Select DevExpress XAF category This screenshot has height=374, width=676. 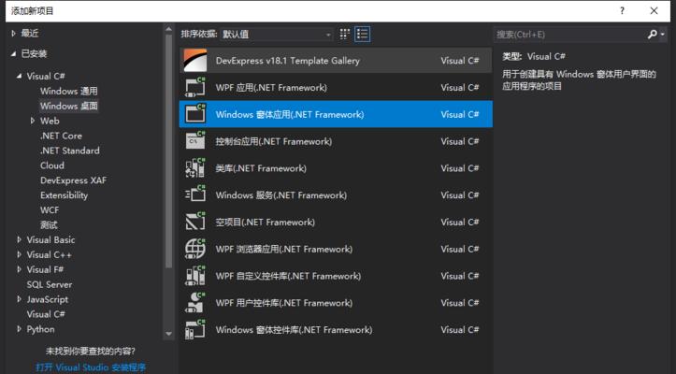[x=73, y=180]
